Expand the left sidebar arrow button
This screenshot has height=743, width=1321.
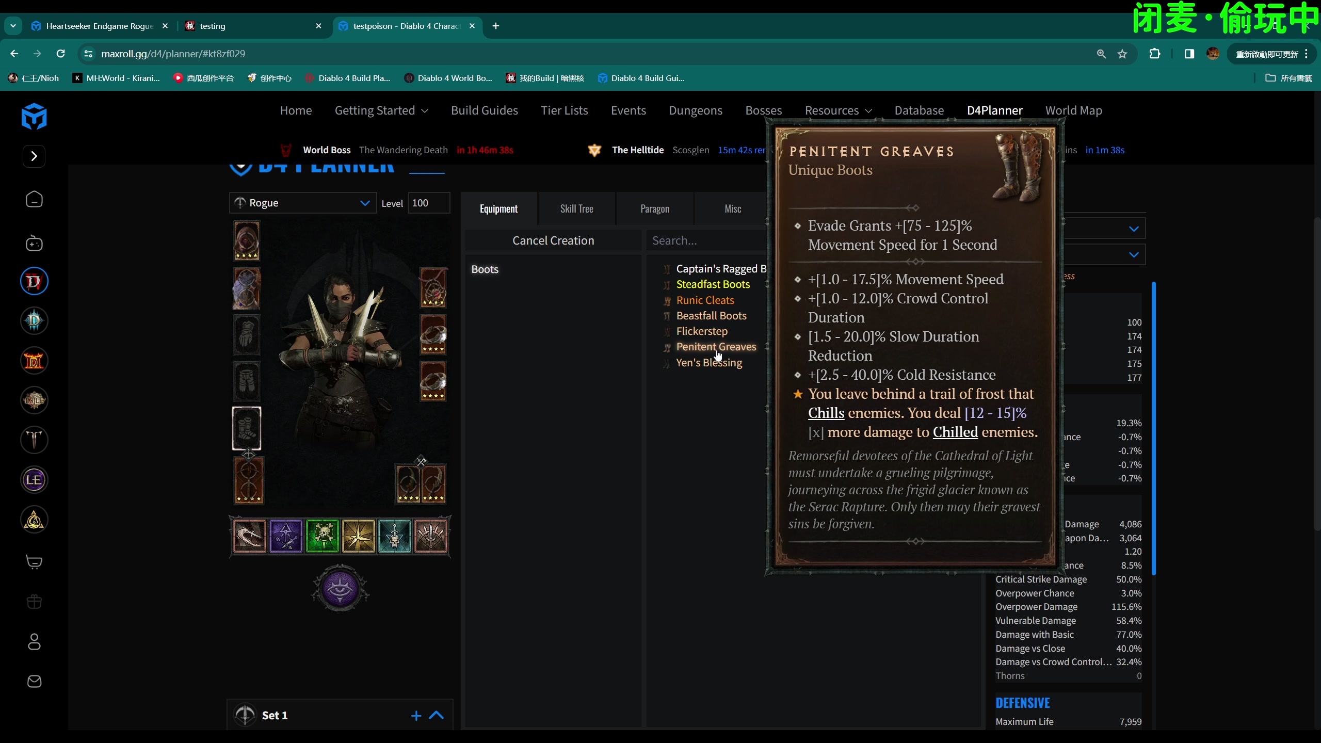coord(34,156)
